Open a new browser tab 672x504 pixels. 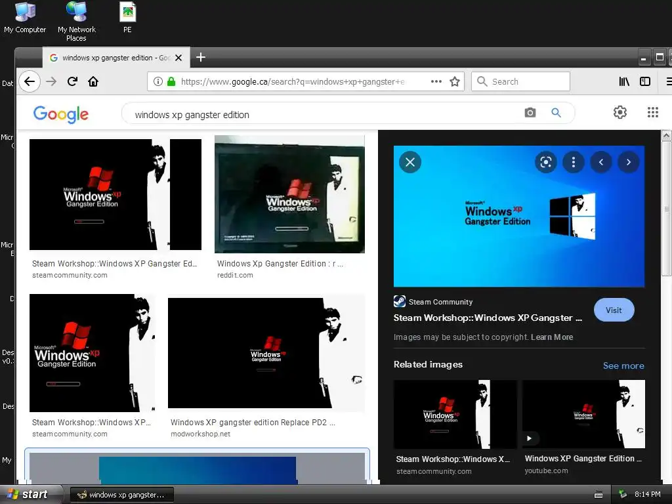[201, 57]
